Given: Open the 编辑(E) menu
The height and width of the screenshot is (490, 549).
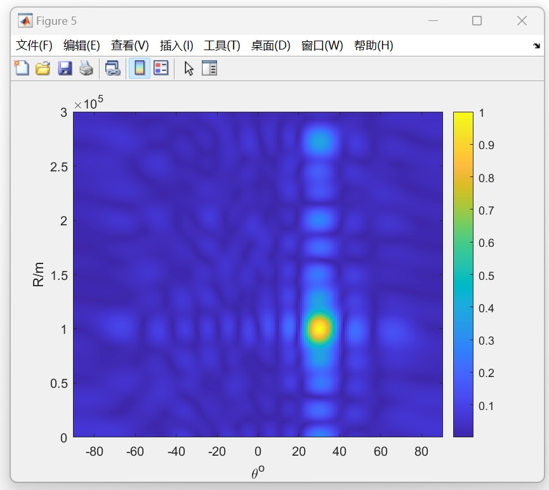Looking at the screenshot, I should [x=82, y=46].
